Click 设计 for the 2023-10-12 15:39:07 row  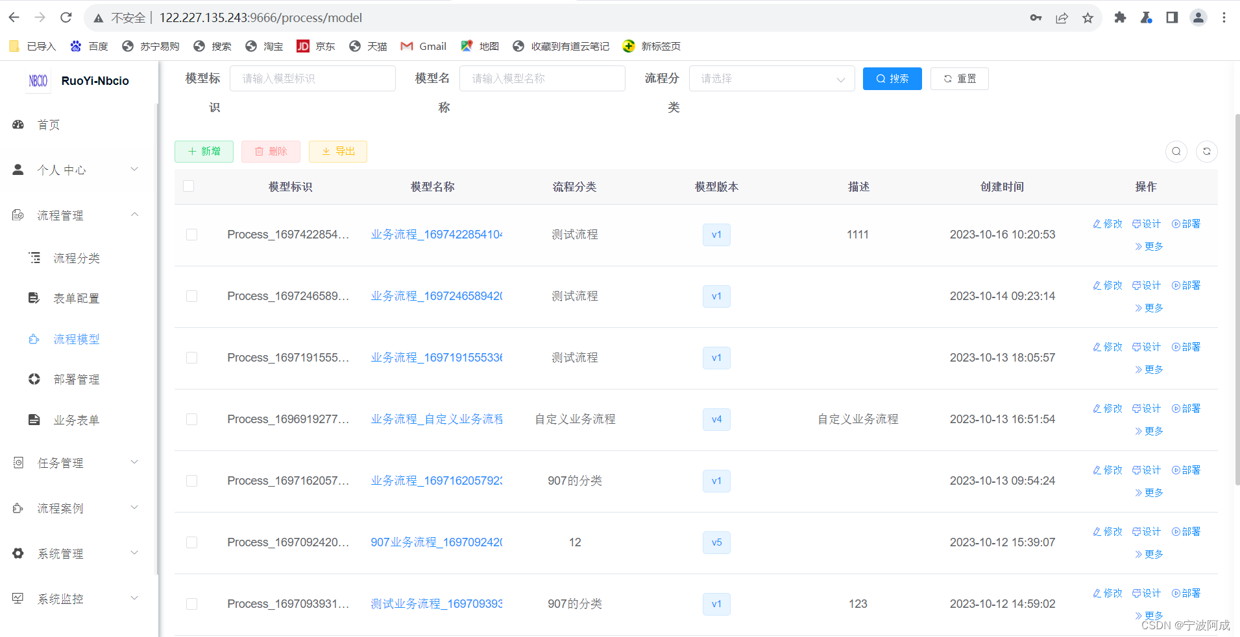pos(1147,531)
